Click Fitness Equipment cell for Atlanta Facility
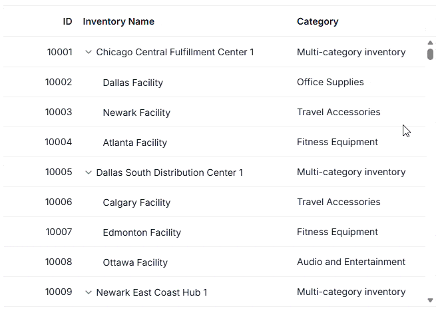The height and width of the screenshot is (313, 442). tap(337, 142)
